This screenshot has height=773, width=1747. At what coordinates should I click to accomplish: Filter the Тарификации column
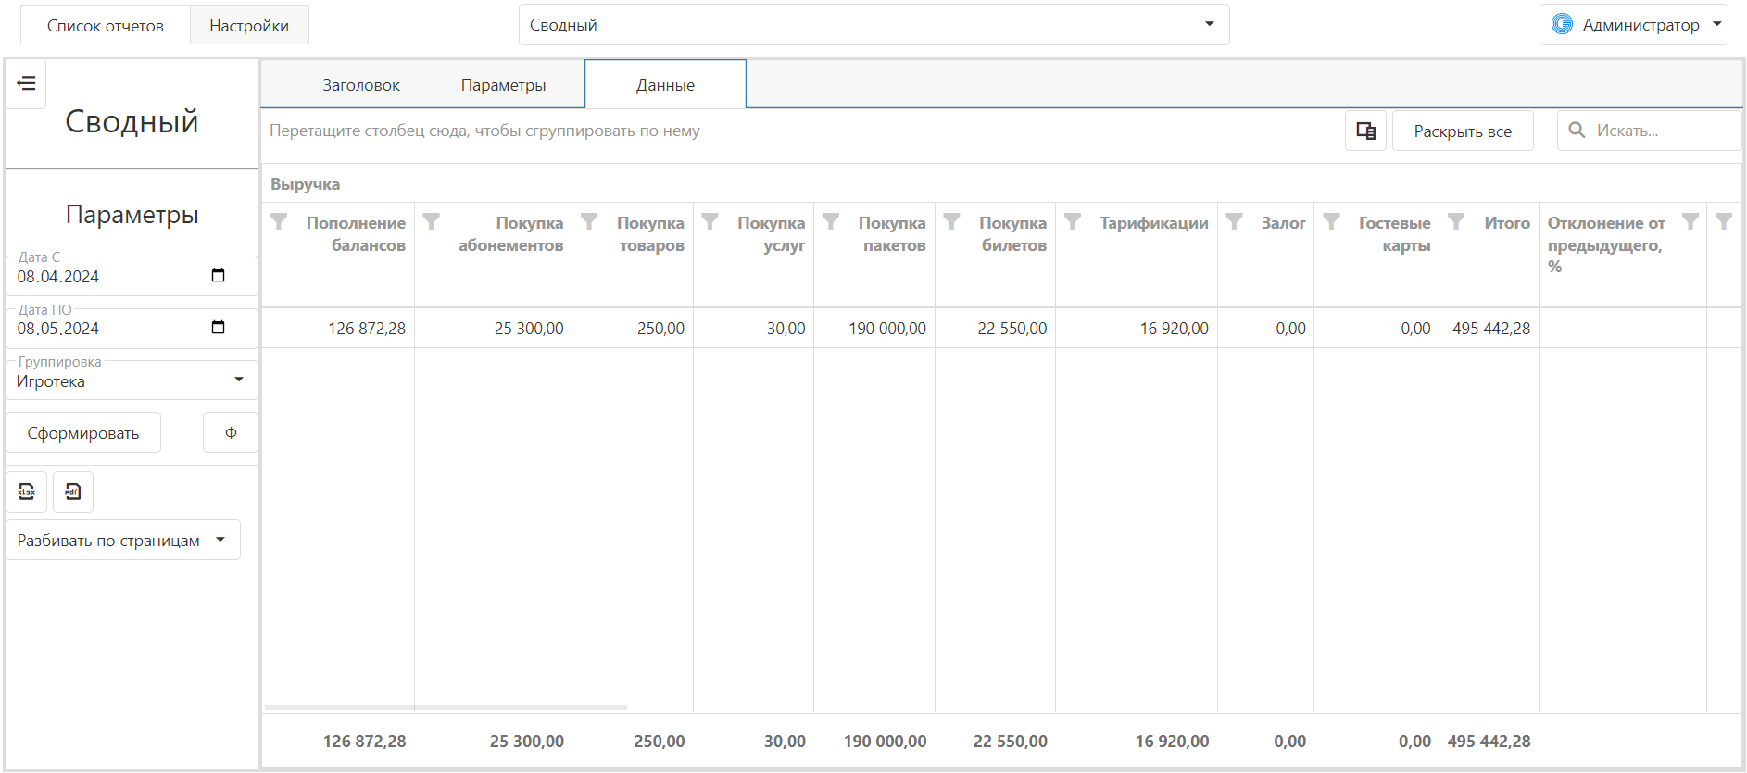pos(1073,221)
